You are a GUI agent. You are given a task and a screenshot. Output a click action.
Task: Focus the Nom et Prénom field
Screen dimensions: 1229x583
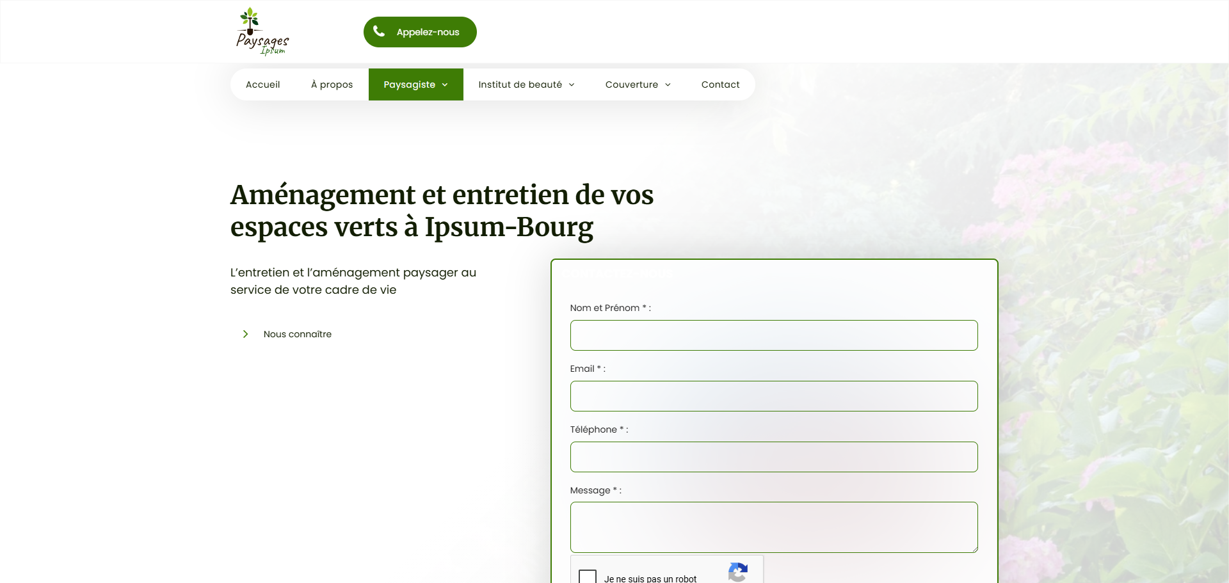pos(773,335)
